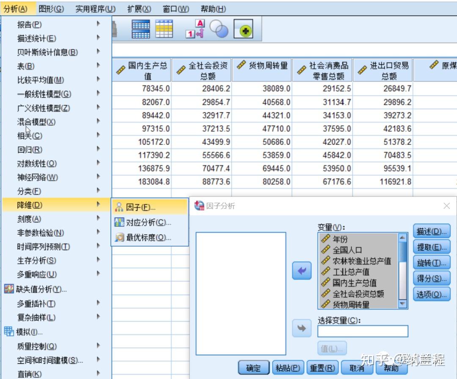Screen dimensions: 457x379
Task: Select 工业总产值 in the variable list
Action: click(358, 272)
